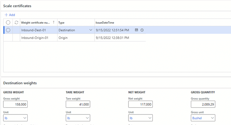Open the clock time picker icon

click(142, 30)
